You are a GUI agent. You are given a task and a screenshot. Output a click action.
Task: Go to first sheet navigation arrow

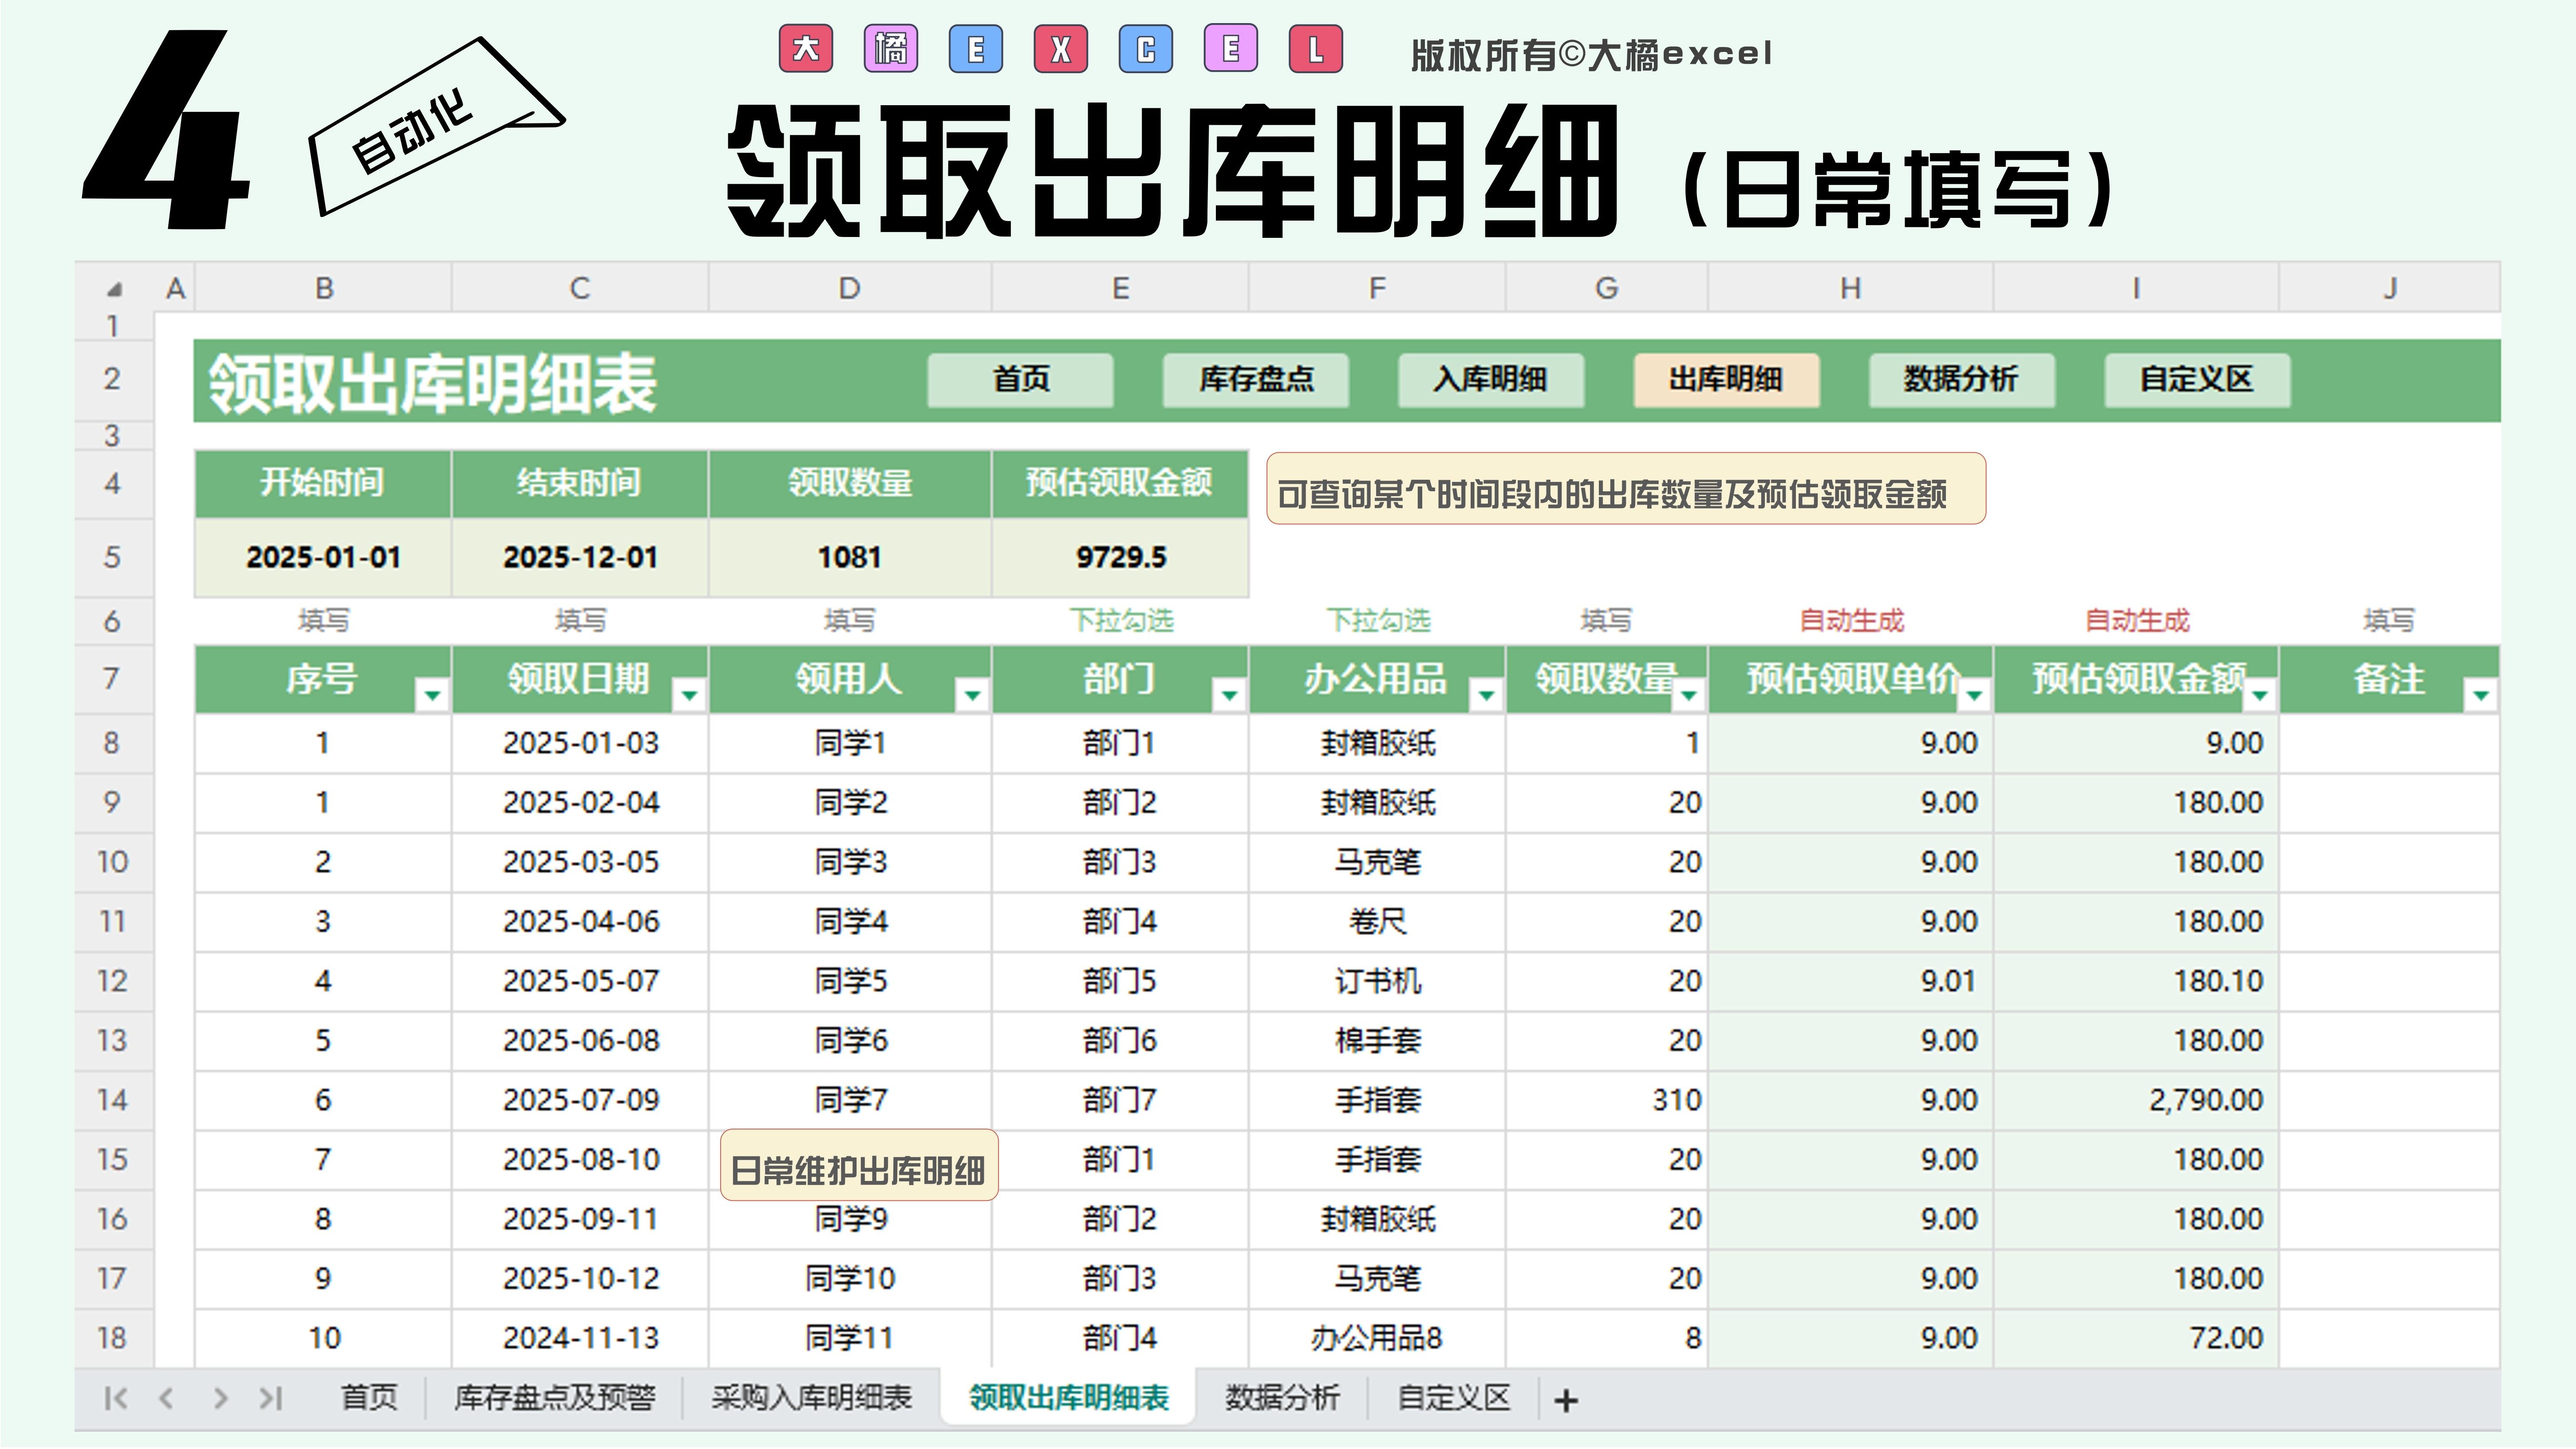point(115,1398)
